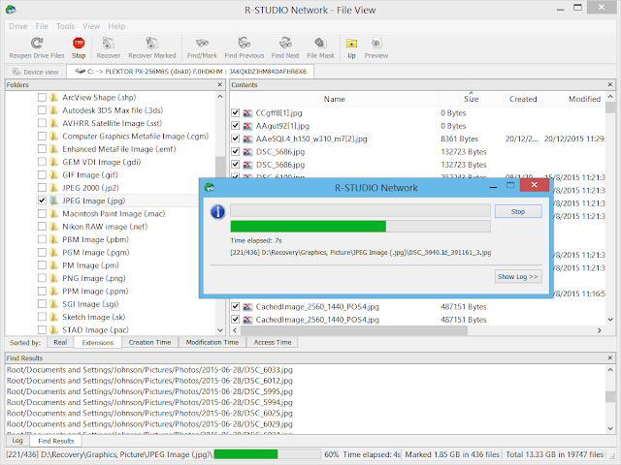Switch to the Log tab at the bottom
This screenshot has width=621, height=465.
click(x=17, y=441)
